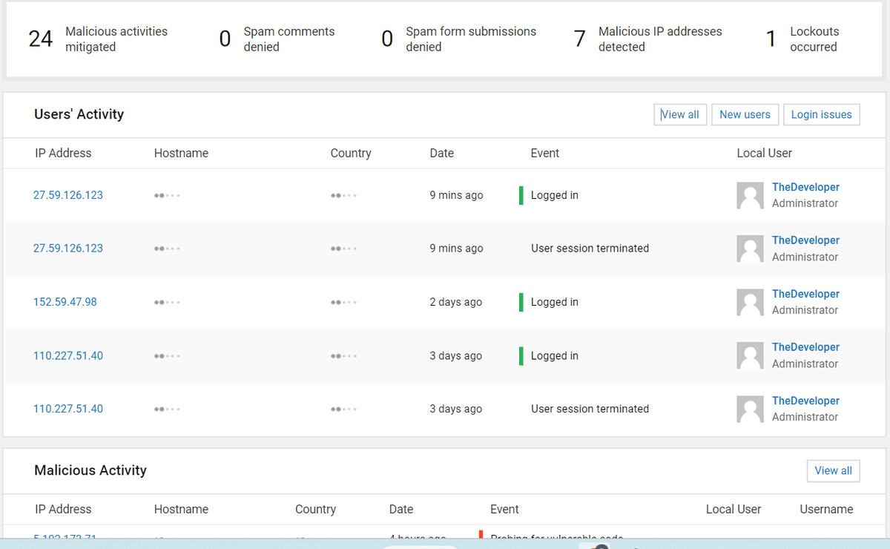Click TheDeveloper username link in the '2 days ago' row

pyautogui.click(x=805, y=294)
